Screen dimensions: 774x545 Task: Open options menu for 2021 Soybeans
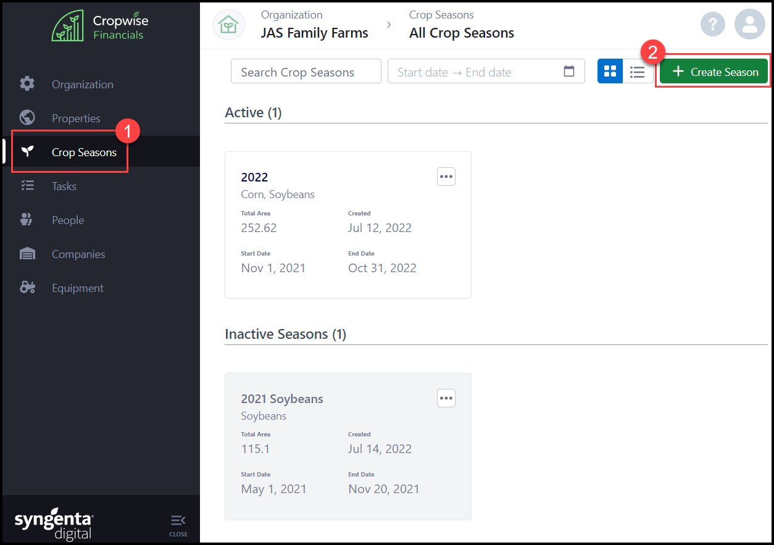(x=446, y=398)
